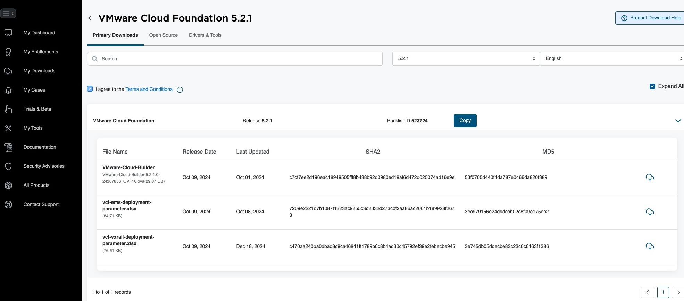Open the Security Advisories shield icon
Image resolution: width=684 pixels, height=301 pixels.
click(x=8, y=166)
